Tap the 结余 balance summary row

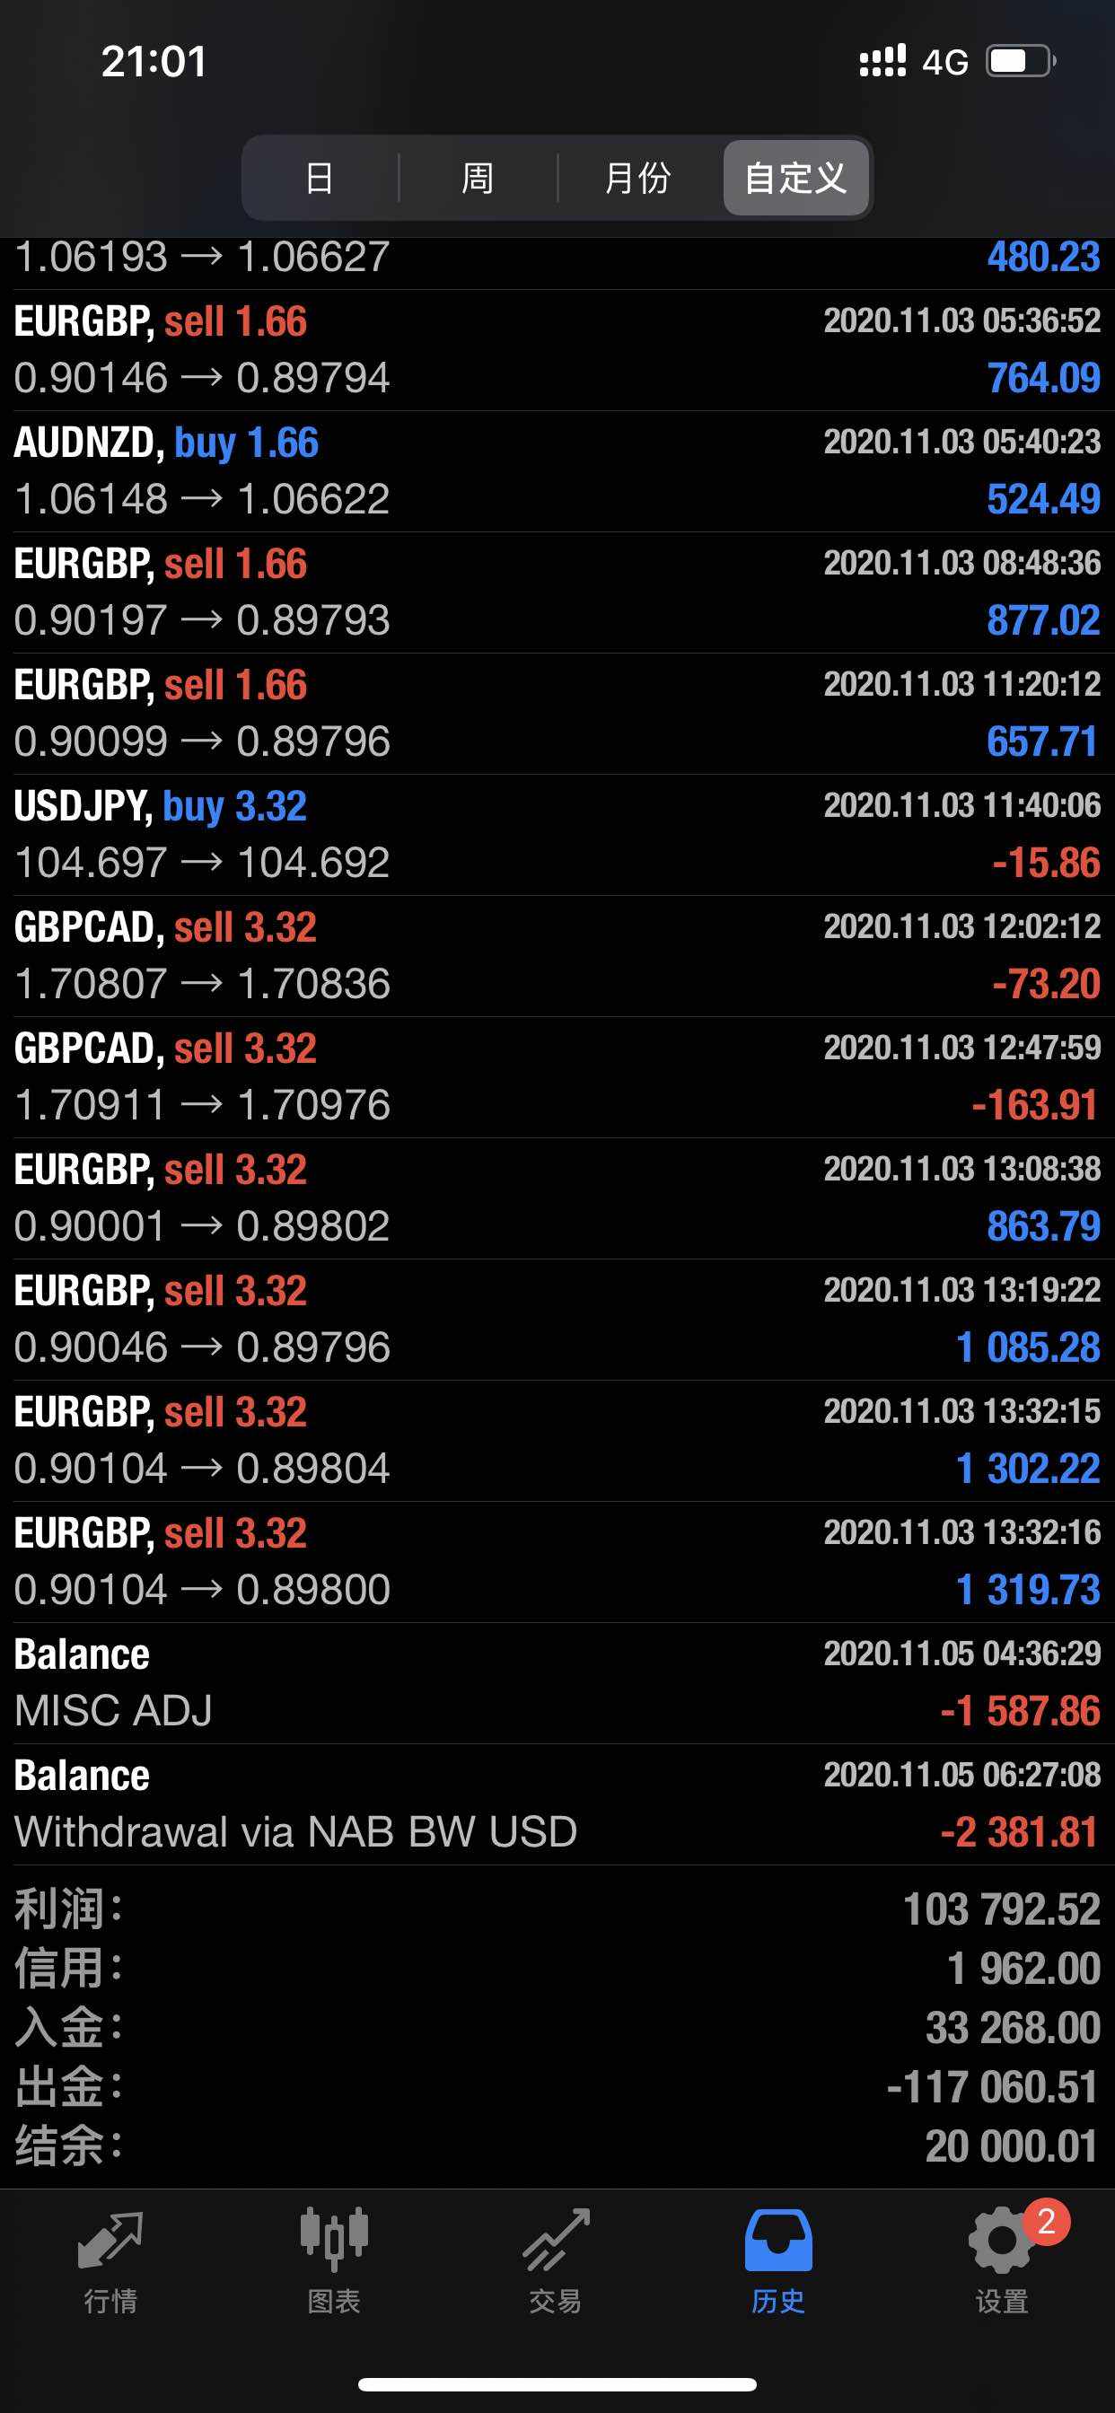coord(557,2146)
